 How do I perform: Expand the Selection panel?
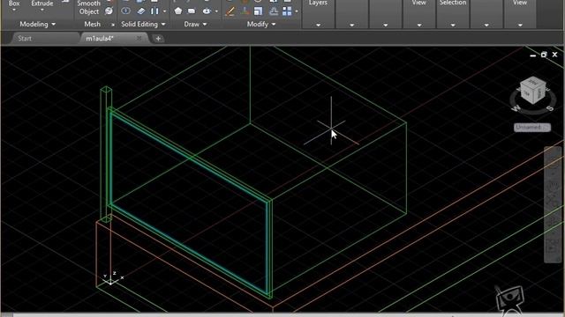pyautogui.click(x=453, y=26)
